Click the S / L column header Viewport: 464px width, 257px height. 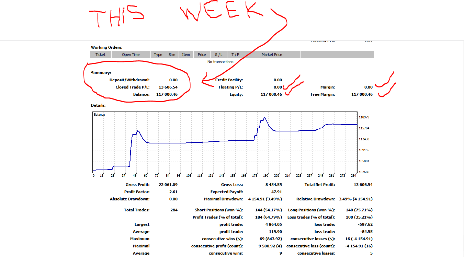219,55
